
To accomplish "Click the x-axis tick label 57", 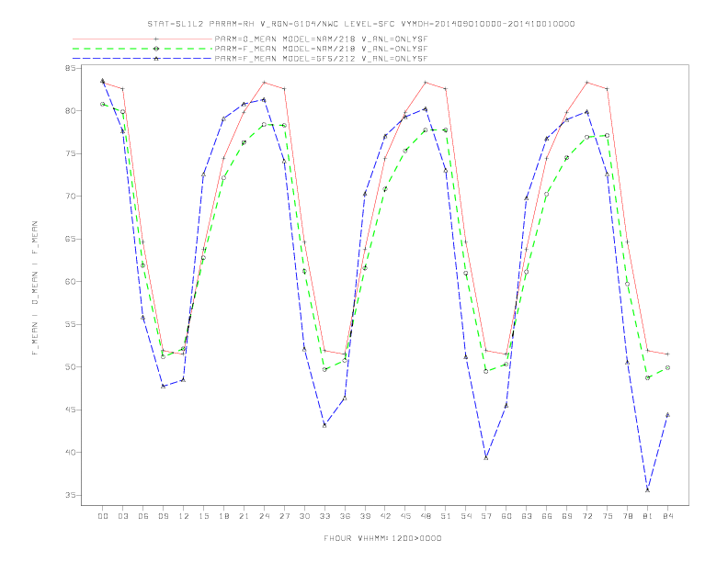I will click(x=486, y=516).
